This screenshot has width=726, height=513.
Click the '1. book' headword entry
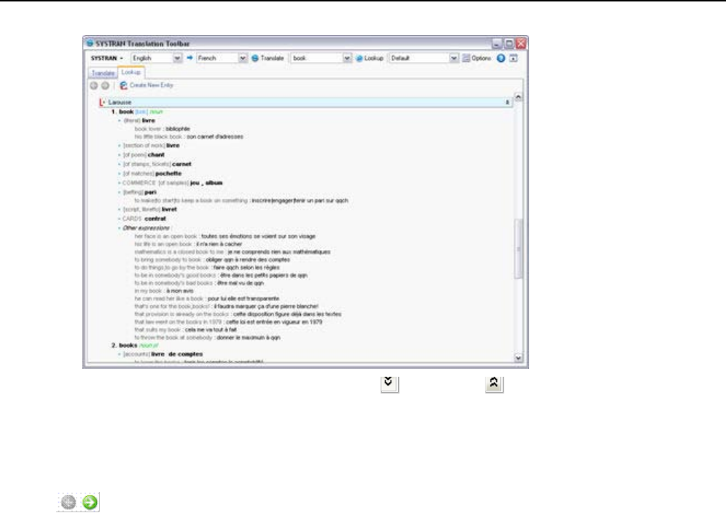click(x=137, y=111)
